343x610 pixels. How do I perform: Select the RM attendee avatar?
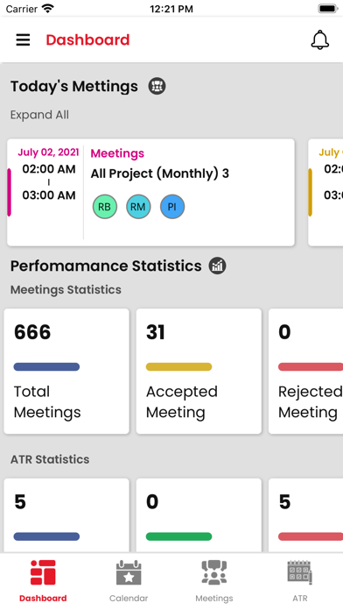pyautogui.click(x=138, y=207)
